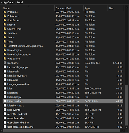Click the UnrealEngineLauncher folder icon
The height and width of the screenshot is (133, 129).
tap(5, 55)
